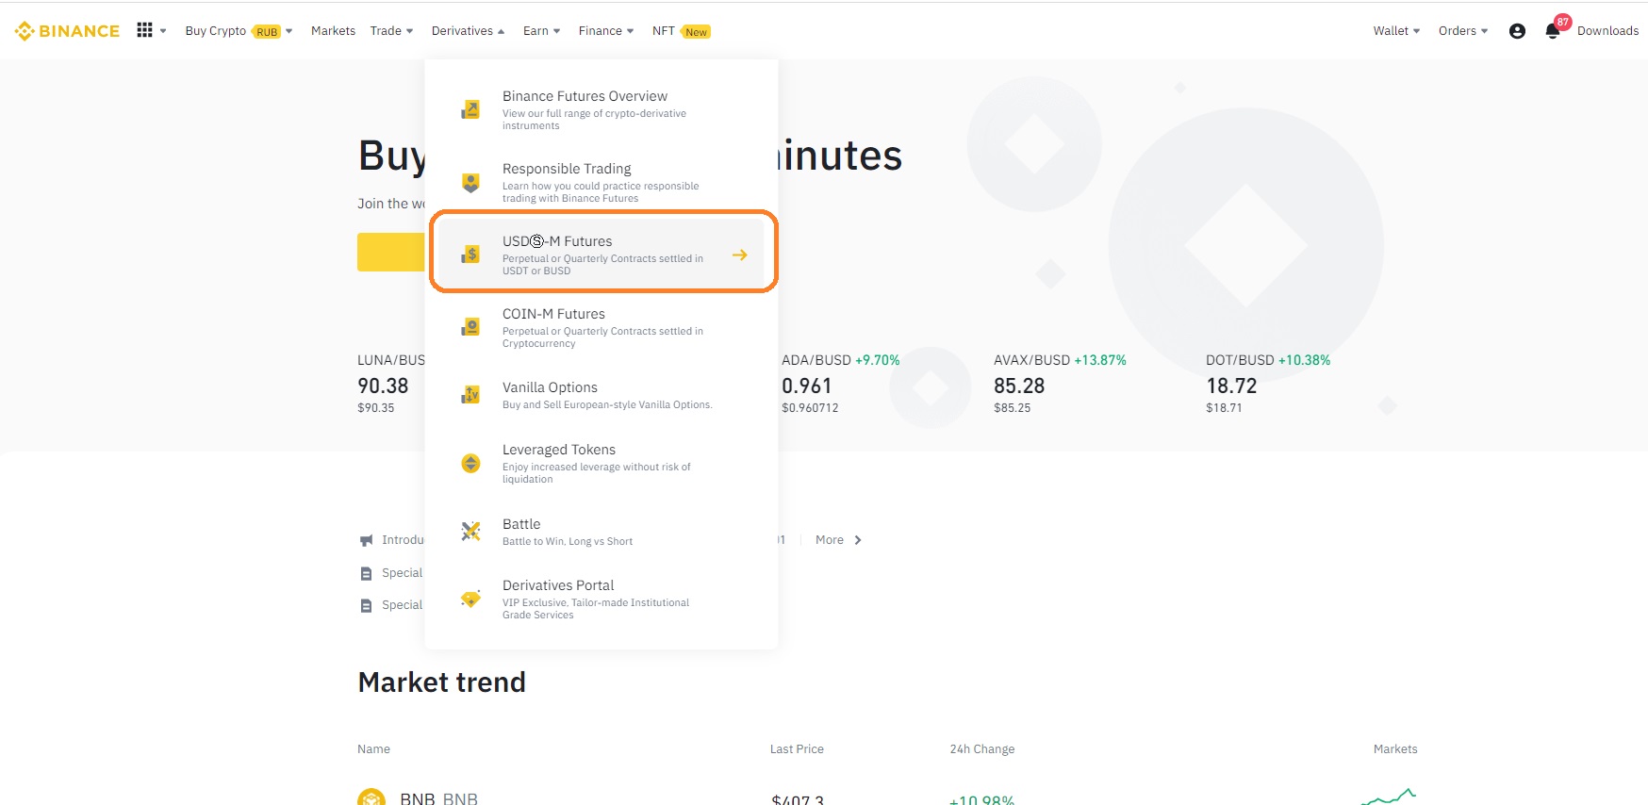Open the notifications bell icon

click(1552, 31)
